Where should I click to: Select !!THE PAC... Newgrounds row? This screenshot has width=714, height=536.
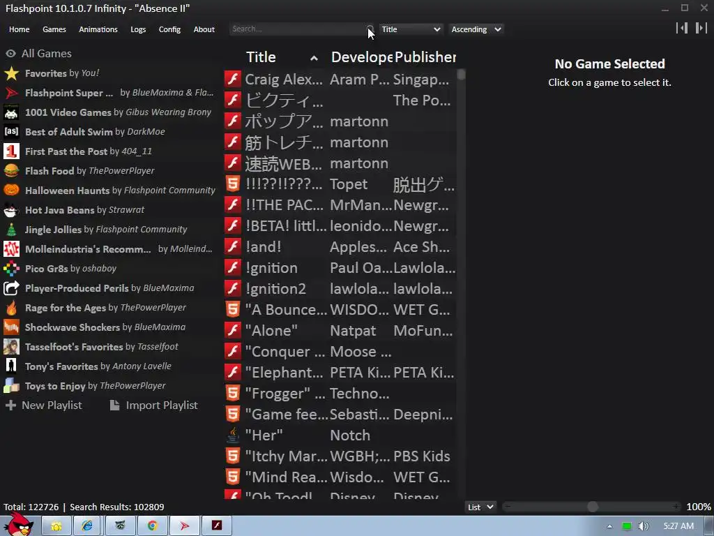coord(340,205)
